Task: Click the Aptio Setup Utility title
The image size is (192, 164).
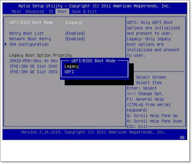Action: tap(94, 6)
